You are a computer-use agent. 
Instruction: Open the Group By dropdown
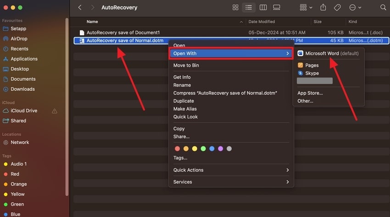pos(306,7)
